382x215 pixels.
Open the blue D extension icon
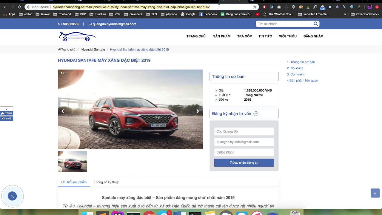272,7
